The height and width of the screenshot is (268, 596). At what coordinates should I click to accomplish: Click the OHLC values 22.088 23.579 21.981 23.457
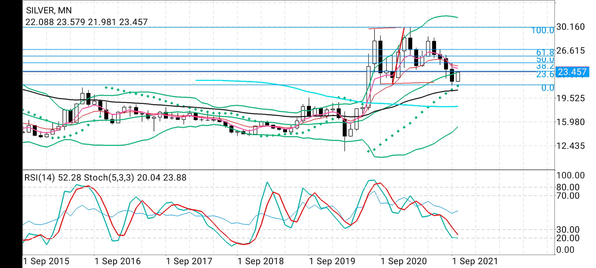pos(86,22)
